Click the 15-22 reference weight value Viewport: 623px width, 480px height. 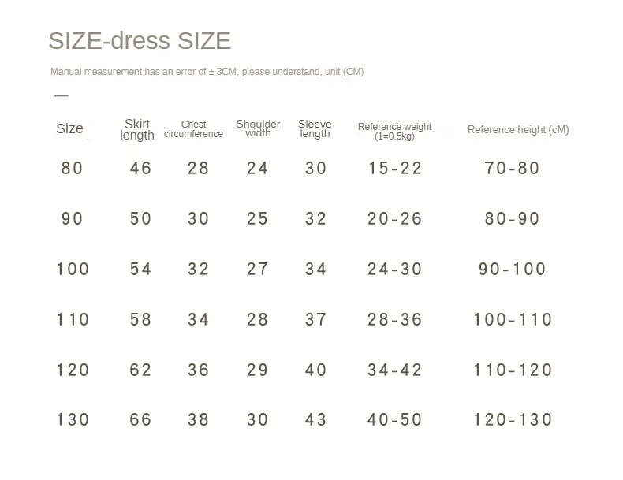(394, 168)
